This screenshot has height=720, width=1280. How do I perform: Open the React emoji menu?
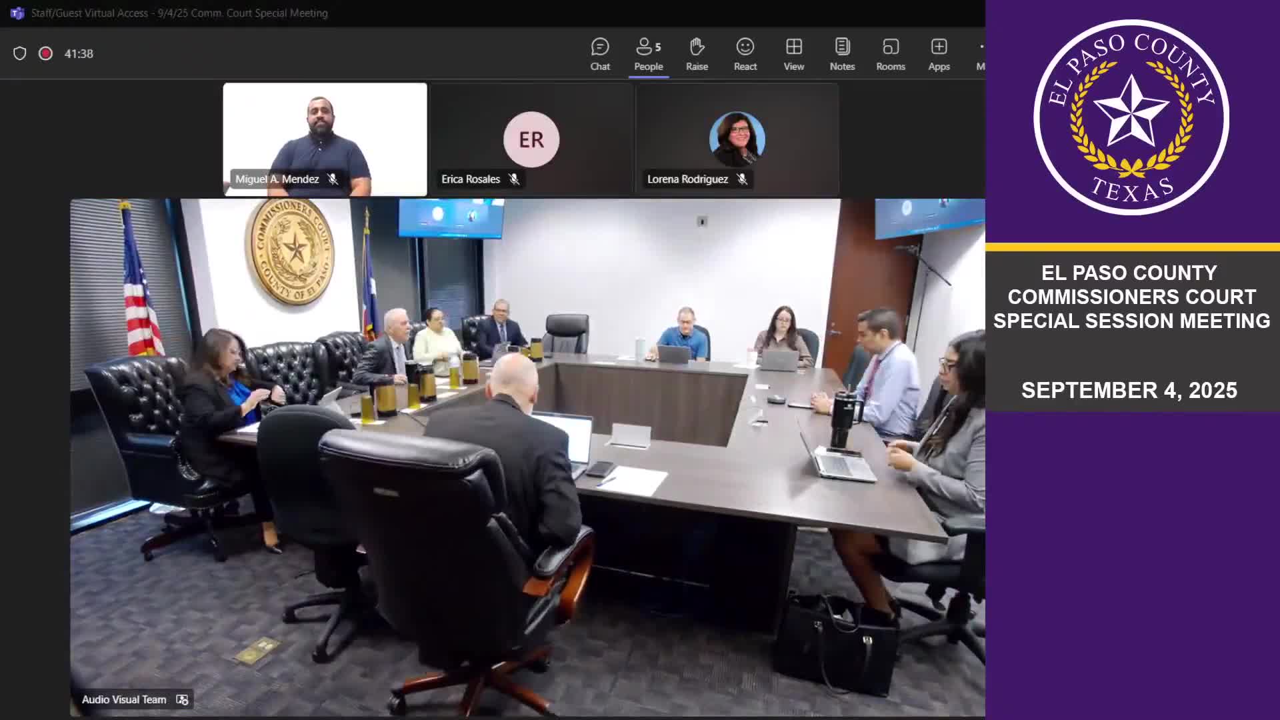click(x=745, y=54)
